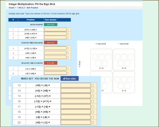Click the bottom-right sign grid cell
159x127 pixels.
[124, 82]
